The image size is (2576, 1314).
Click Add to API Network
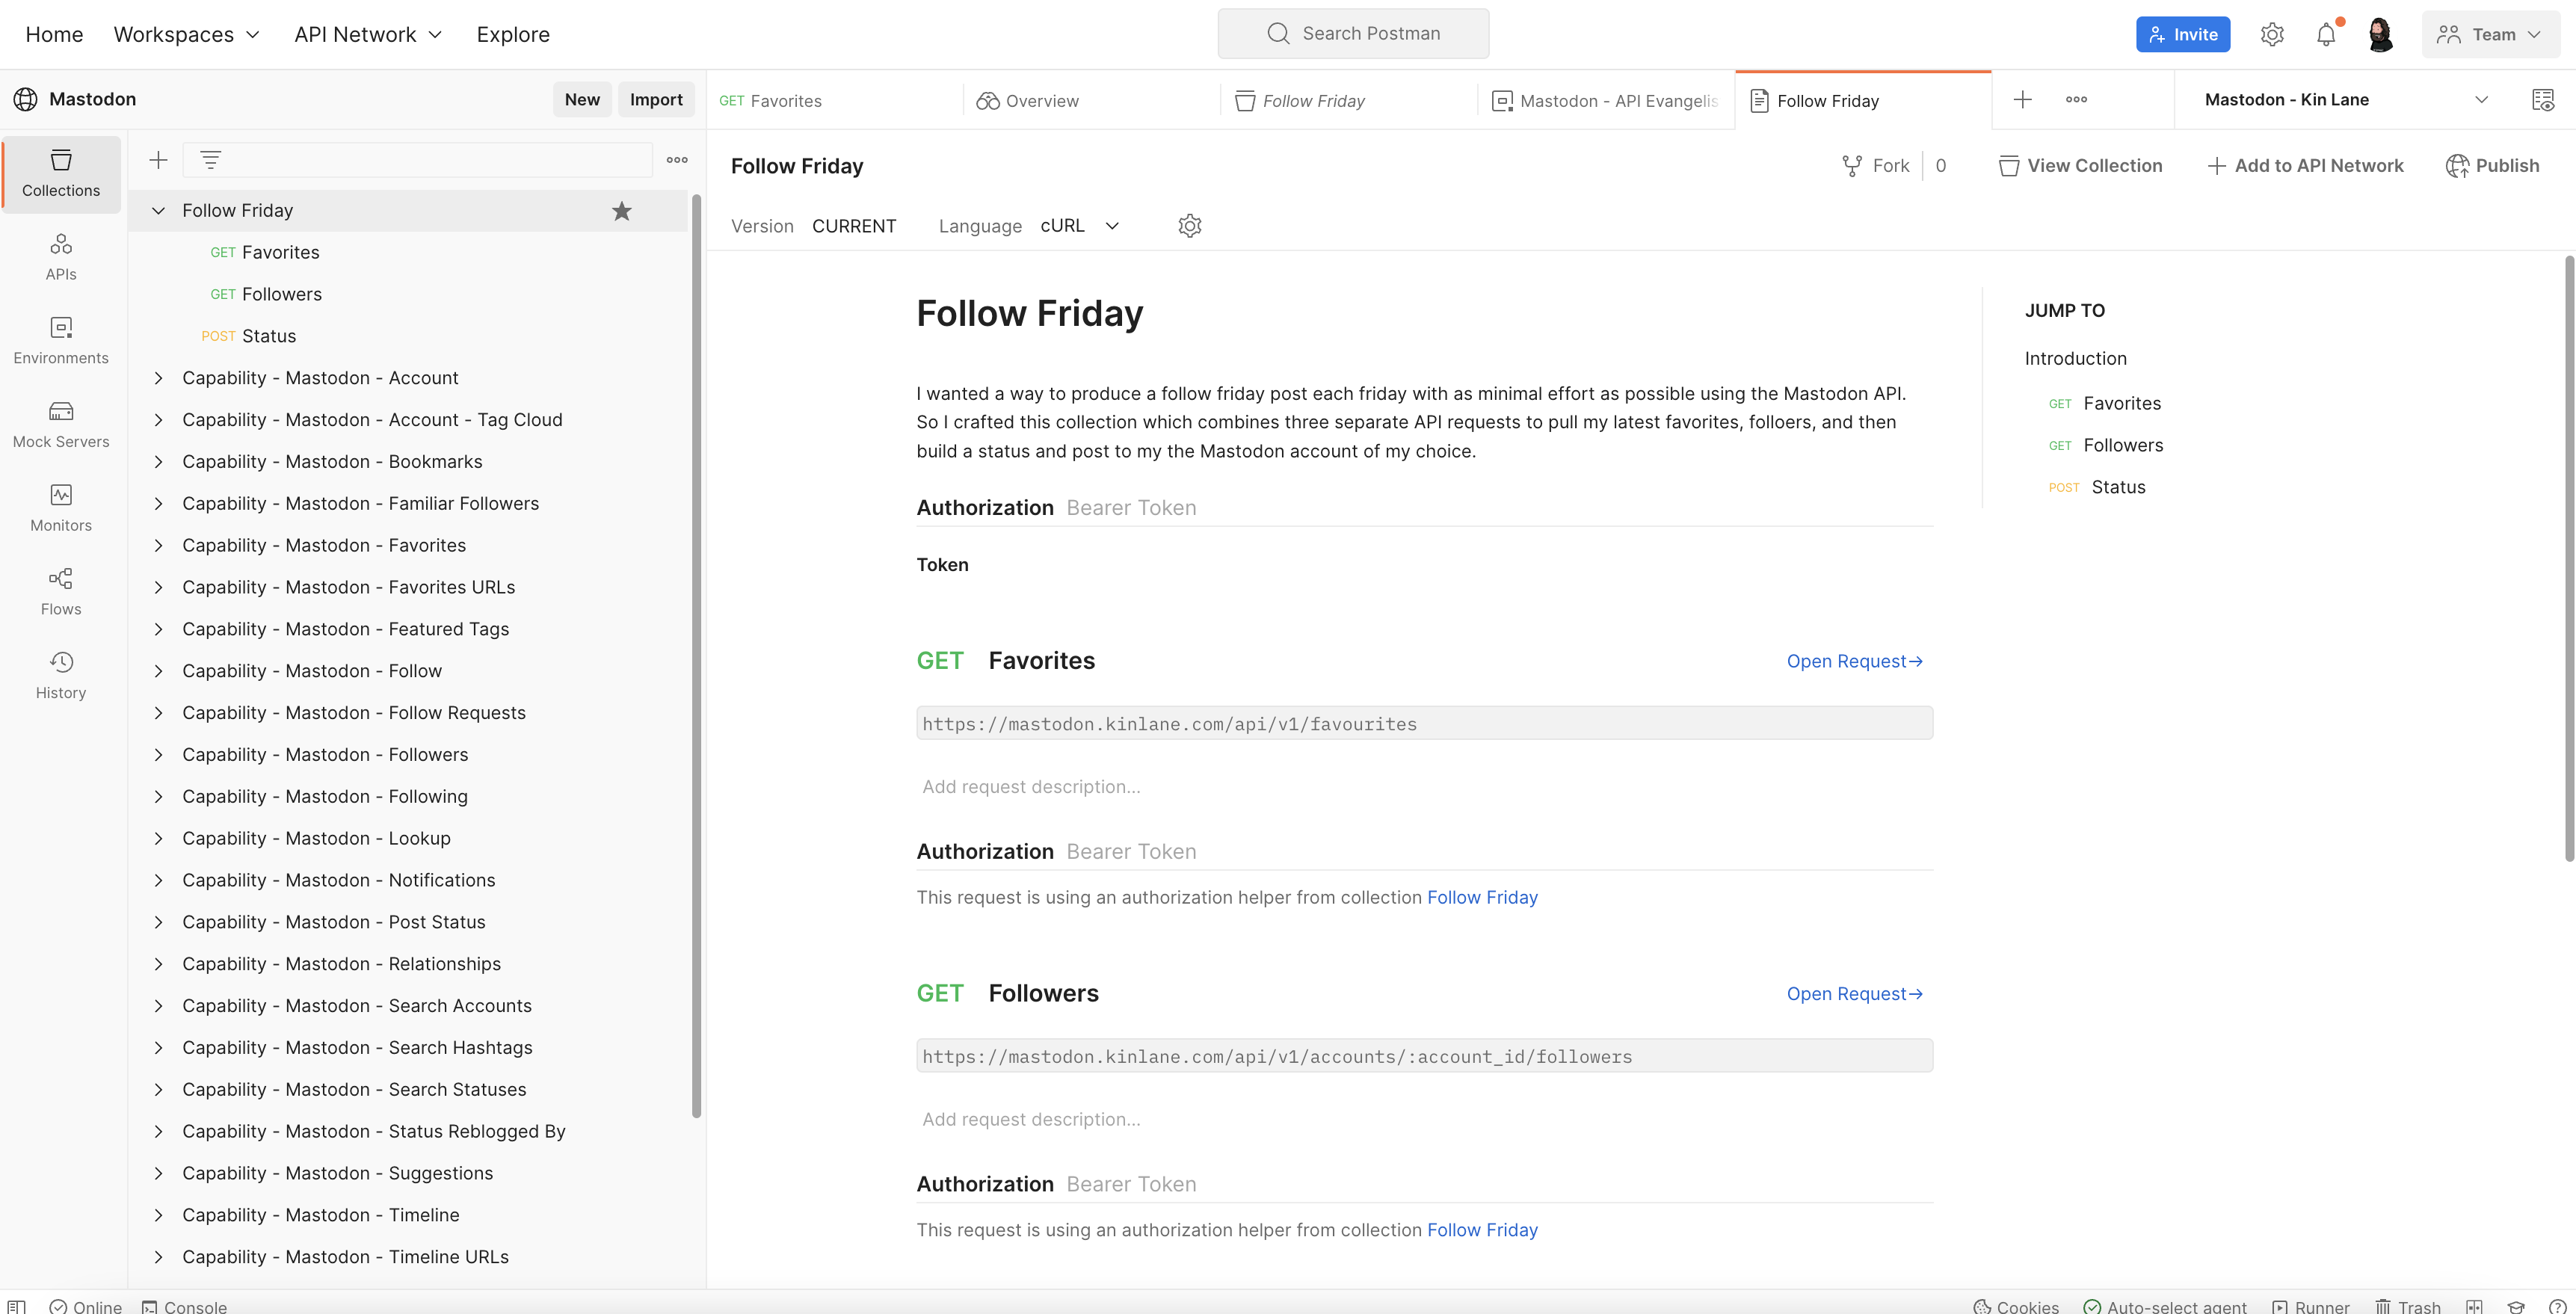click(2305, 166)
